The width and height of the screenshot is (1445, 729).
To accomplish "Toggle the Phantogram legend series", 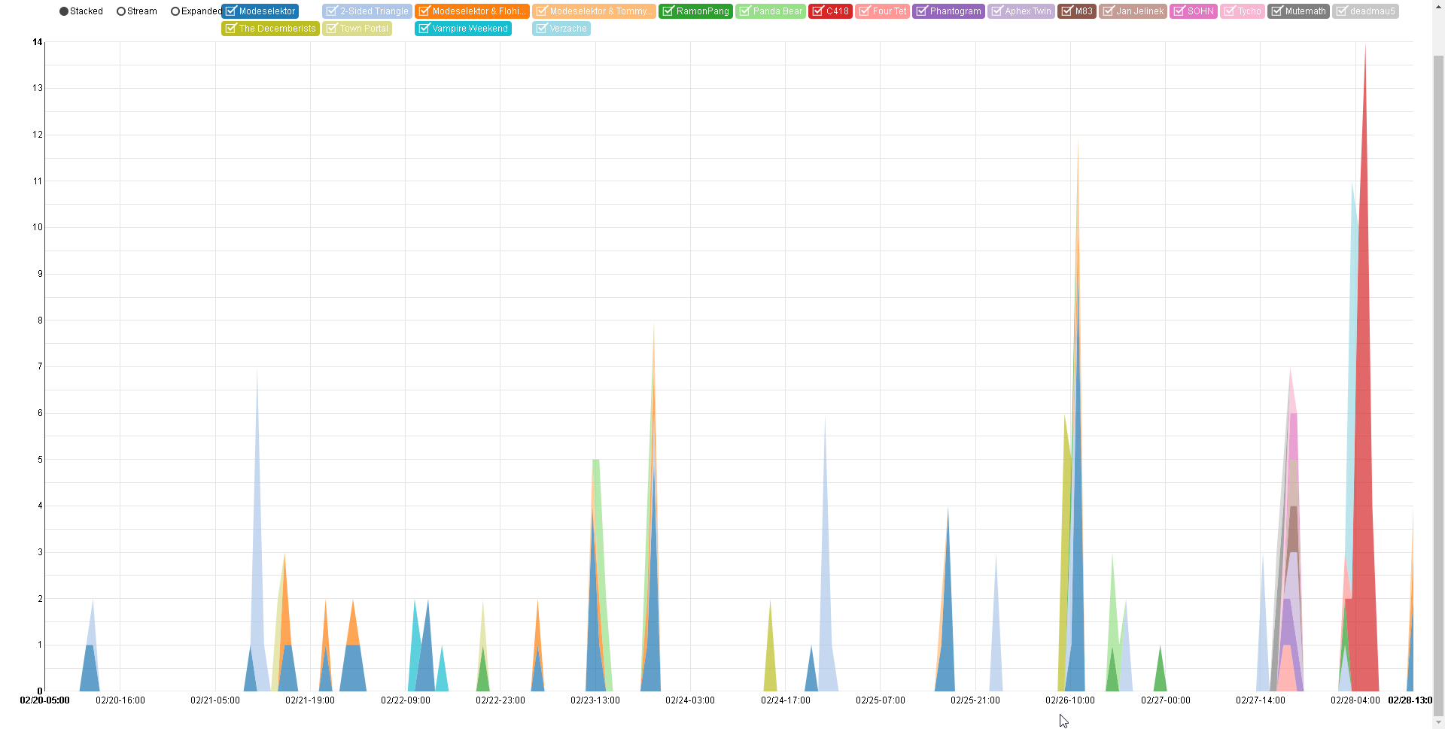I will 948,11.
